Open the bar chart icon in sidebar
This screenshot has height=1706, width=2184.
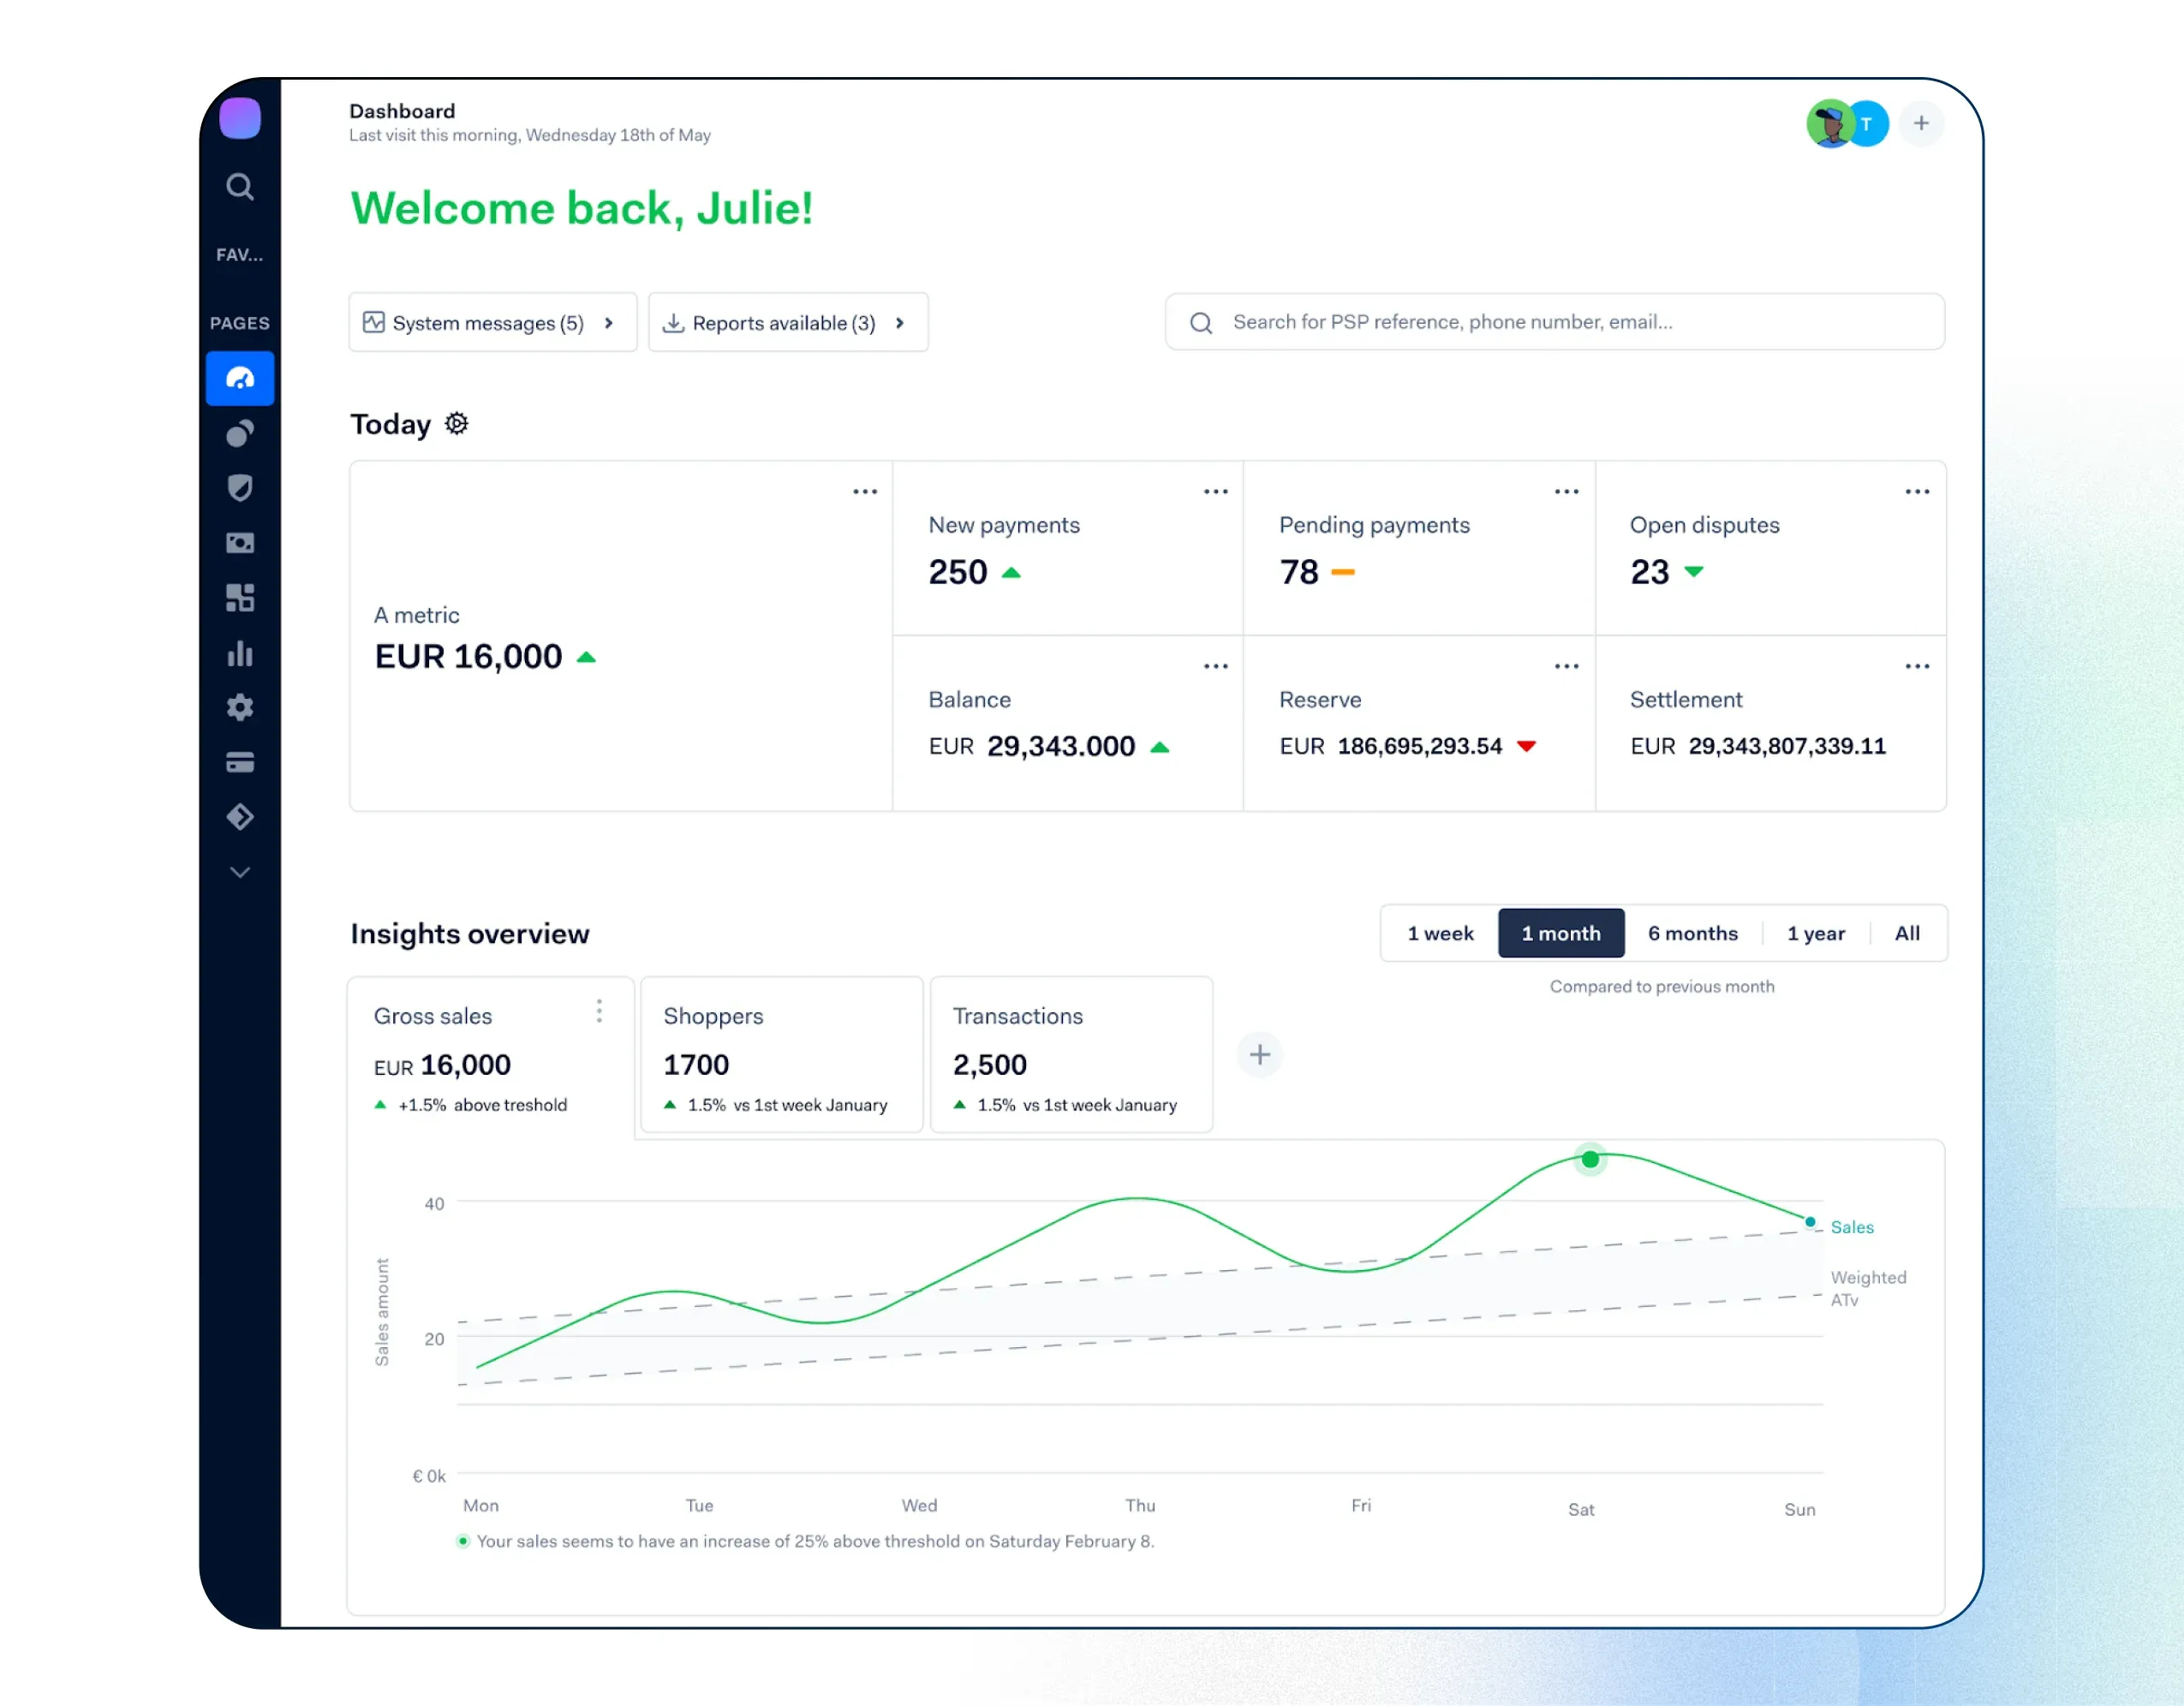click(240, 653)
